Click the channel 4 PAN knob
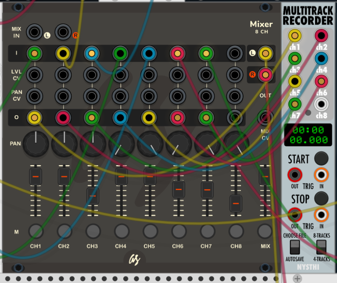The image size is (337, 283). point(122,144)
